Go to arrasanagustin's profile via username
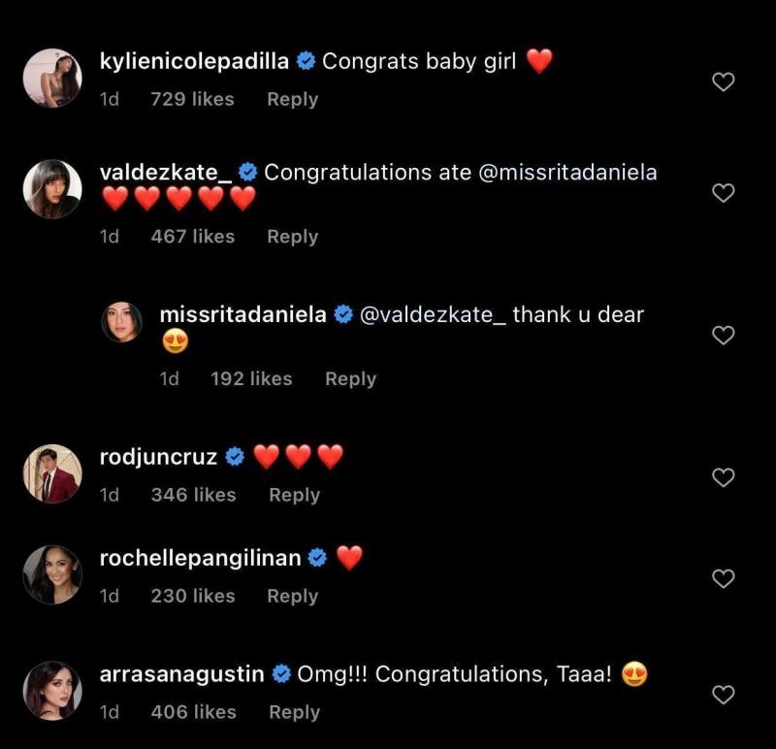The image size is (776, 749). (x=181, y=673)
